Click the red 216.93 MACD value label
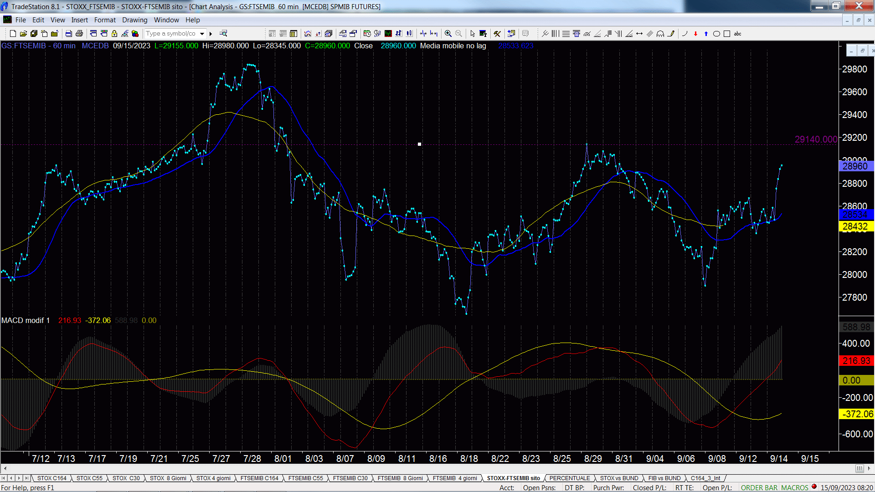 coord(856,361)
